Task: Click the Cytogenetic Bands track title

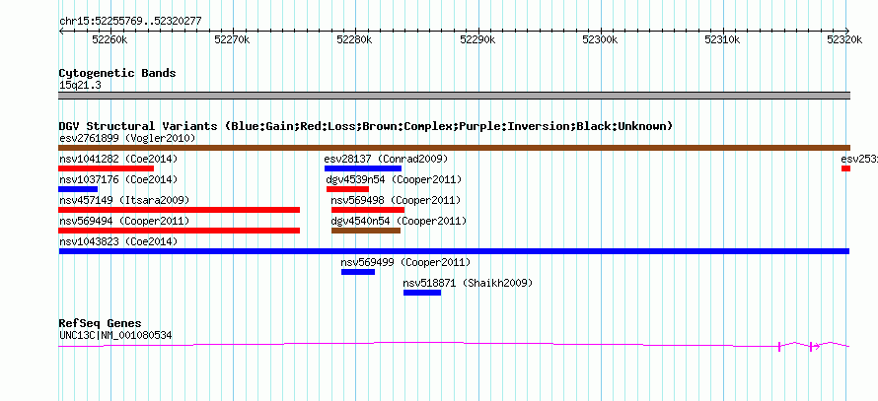Action: [x=117, y=73]
